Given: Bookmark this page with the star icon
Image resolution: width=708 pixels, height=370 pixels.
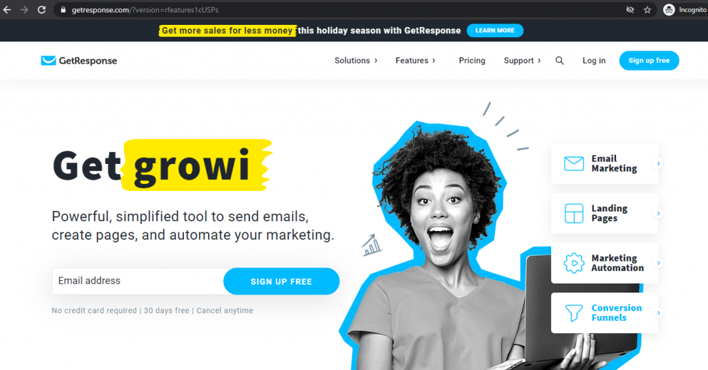Looking at the screenshot, I should 647,10.
